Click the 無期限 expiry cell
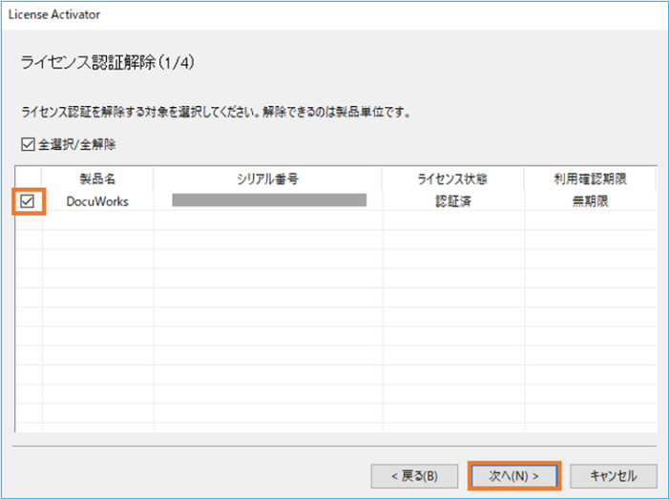This screenshot has height=500, width=670. click(589, 201)
